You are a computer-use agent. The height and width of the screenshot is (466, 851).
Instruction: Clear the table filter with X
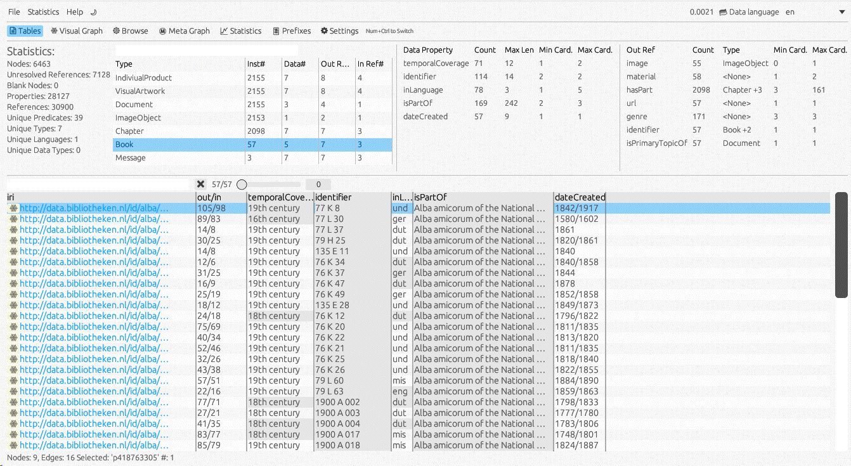click(x=200, y=184)
